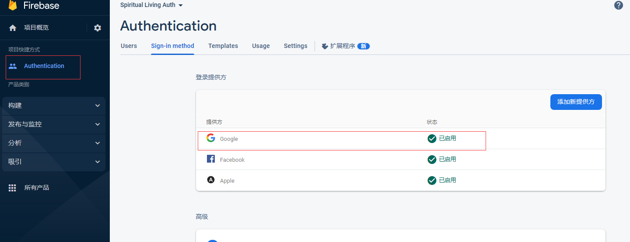Switch to the Templates tab
The width and height of the screenshot is (630, 242).
[223, 46]
